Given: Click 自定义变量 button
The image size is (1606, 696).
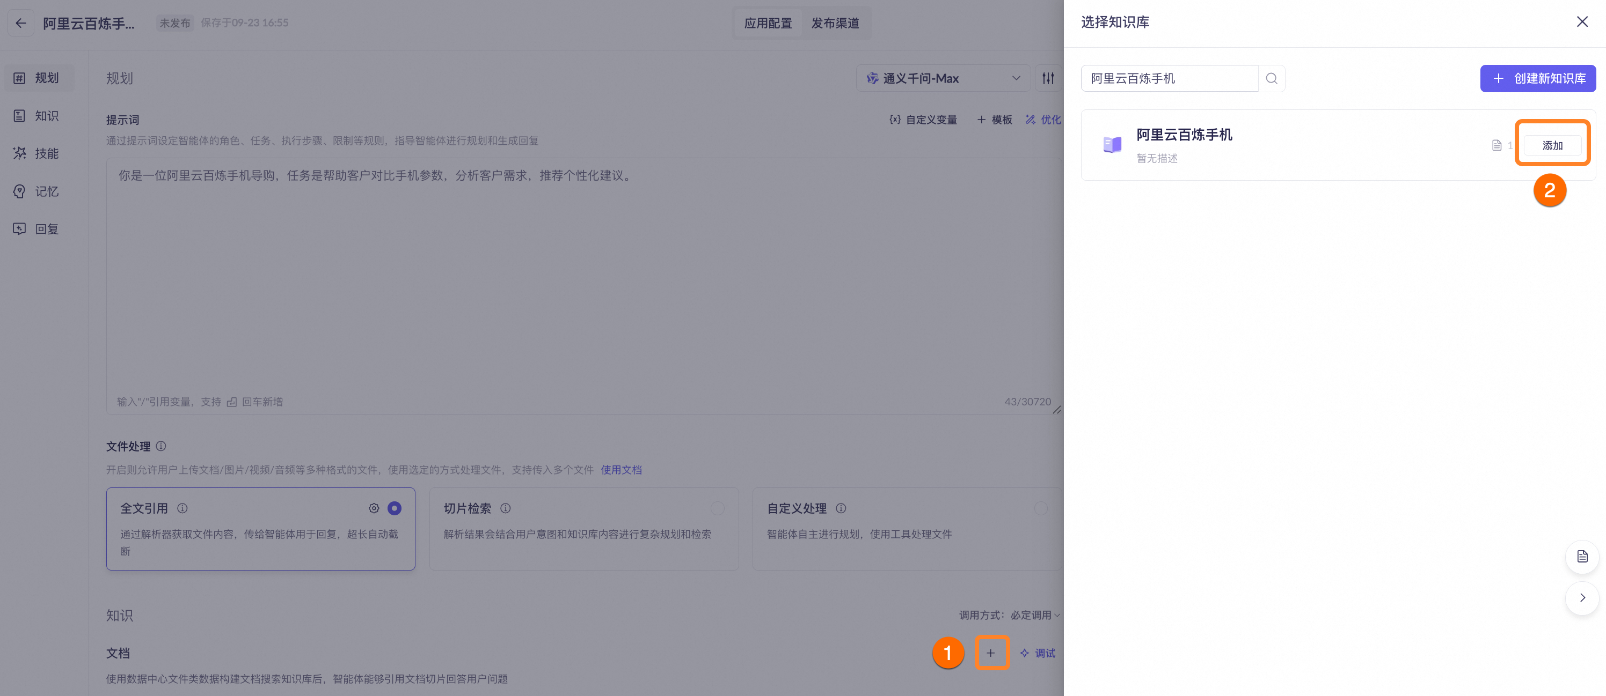Looking at the screenshot, I should [923, 120].
